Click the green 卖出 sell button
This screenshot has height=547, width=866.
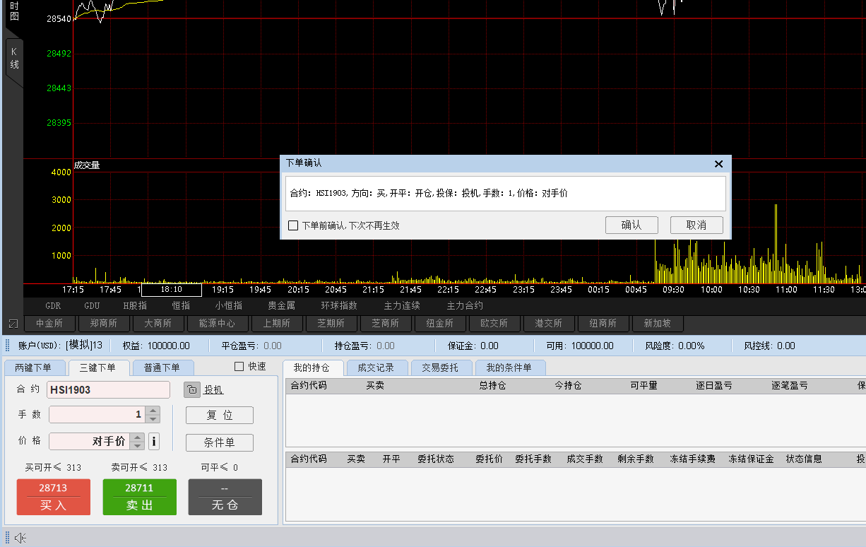[140, 497]
